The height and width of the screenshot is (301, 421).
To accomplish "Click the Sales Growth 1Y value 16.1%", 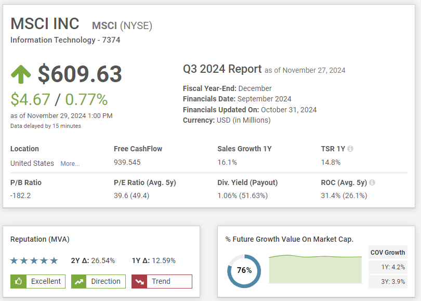I will point(227,162).
